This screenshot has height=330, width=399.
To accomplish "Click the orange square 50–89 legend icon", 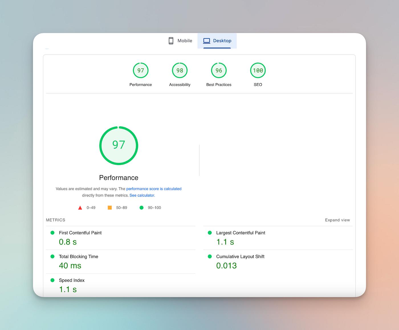I will click(x=110, y=208).
